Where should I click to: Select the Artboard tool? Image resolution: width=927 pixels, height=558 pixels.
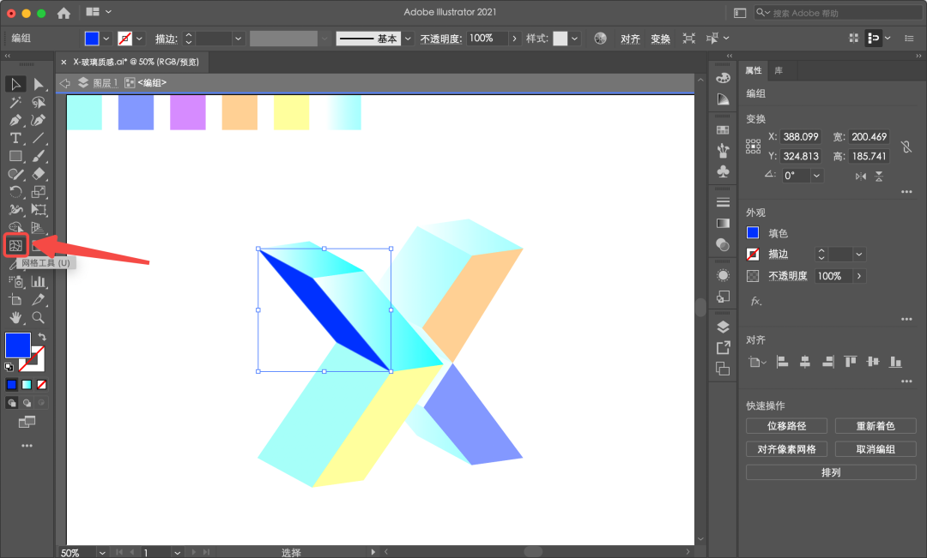click(15, 300)
